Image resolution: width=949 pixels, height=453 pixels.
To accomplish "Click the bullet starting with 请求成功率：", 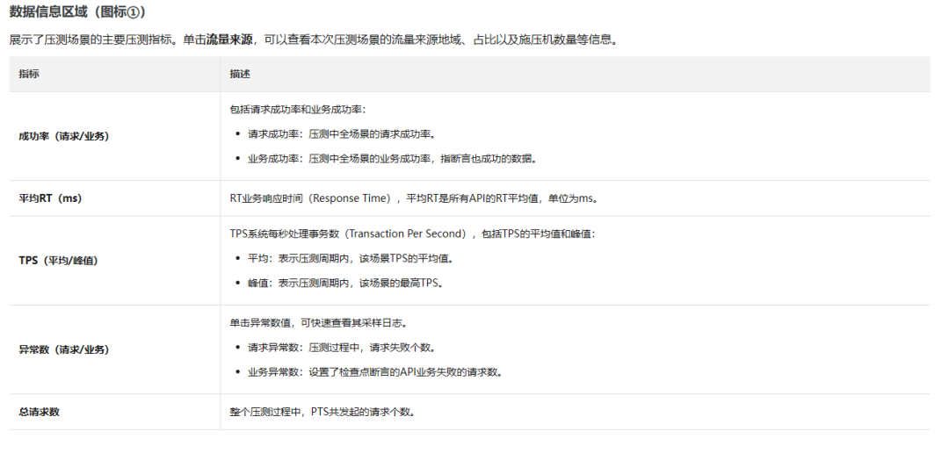I will click(343, 134).
